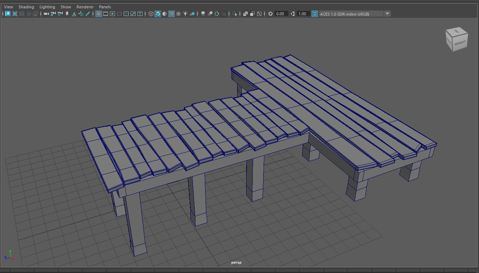Toggle the film gate overlay
Image resolution: width=479 pixels, height=273 pixels.
pyautogui.click(x=106, y=14)
